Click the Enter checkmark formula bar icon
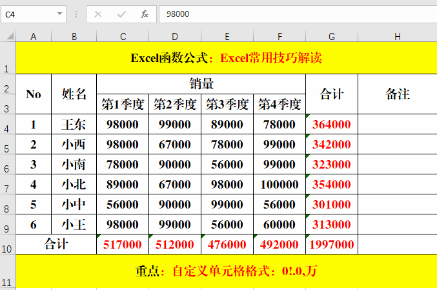Image resolution: width=437 pixels, height=290 pixels. (x=121, y=14)
